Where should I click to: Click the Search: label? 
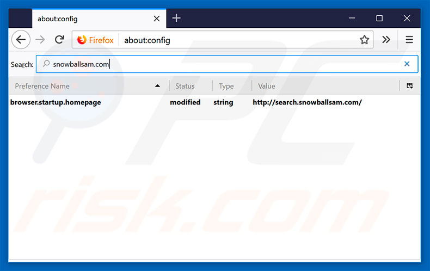(x=22, y=64)
